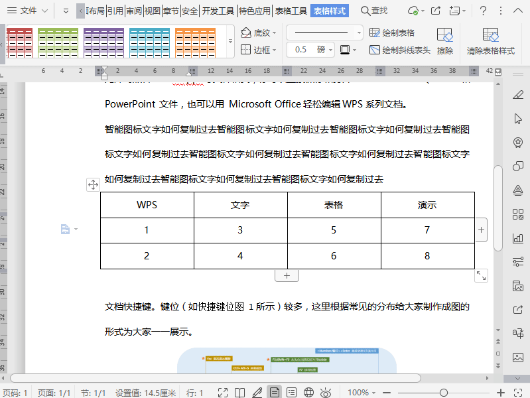Select the pointer tool in right sidebar

coord(518,119)
